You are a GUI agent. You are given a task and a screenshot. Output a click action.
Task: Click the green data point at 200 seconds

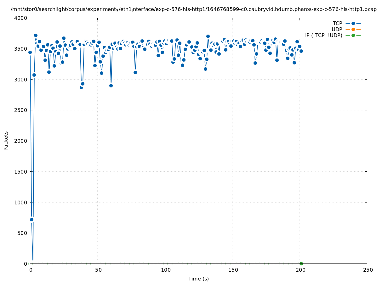[x=301, y=264]
